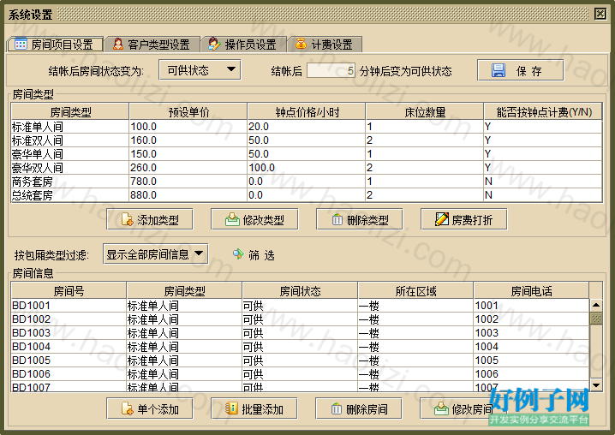The image size is (615, 435).
Task: Select the 总统套房 room type row
Action: coord(307,195)
